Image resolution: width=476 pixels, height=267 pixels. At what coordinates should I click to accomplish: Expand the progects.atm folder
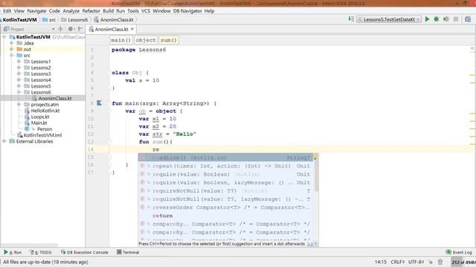(19, 105)
